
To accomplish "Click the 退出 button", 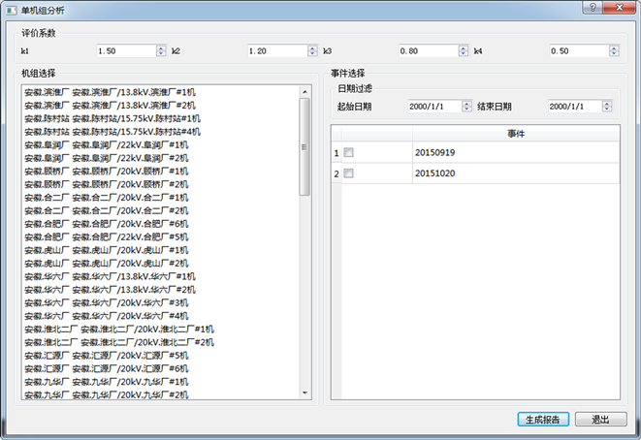I will click(600, 420).
